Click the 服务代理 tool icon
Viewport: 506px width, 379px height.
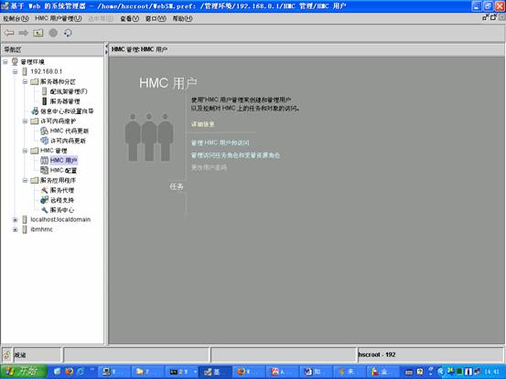44,190
